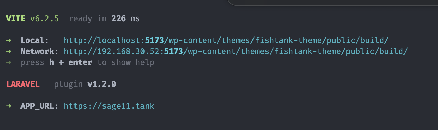Open the APP_URL https://sage11.tank link

click(109, 106)
